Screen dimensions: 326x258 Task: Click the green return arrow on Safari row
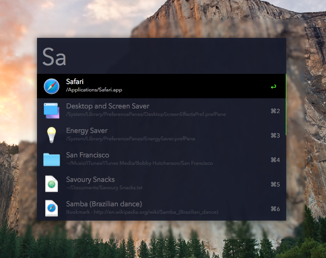tap(274, 86)
